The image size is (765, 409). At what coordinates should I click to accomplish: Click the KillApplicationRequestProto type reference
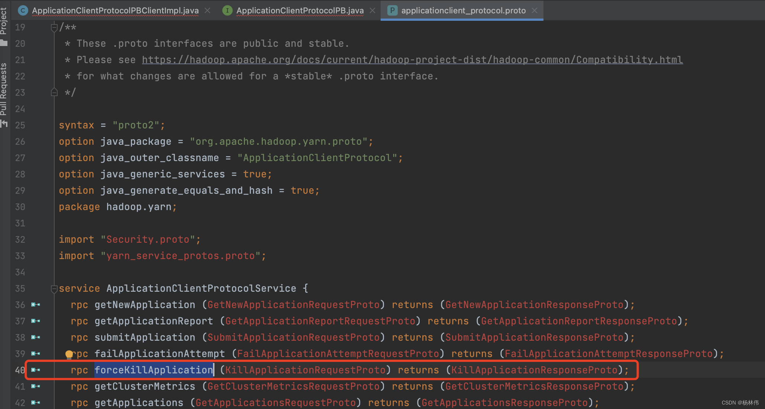tap(305, 370)
